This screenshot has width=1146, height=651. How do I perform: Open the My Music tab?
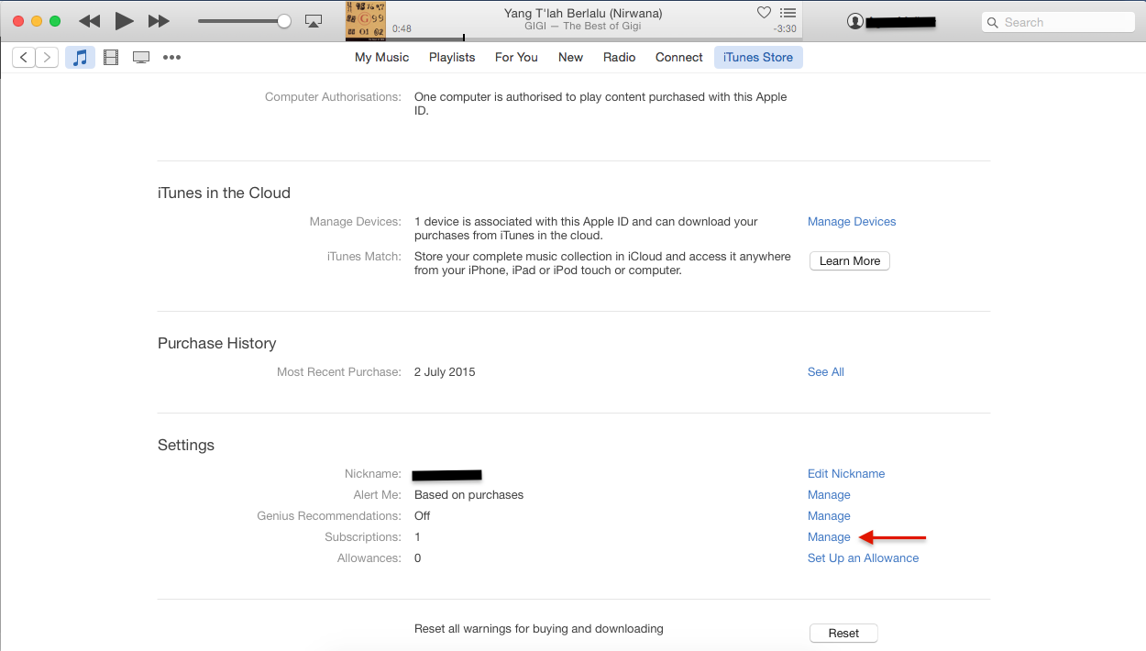[382, 57]
